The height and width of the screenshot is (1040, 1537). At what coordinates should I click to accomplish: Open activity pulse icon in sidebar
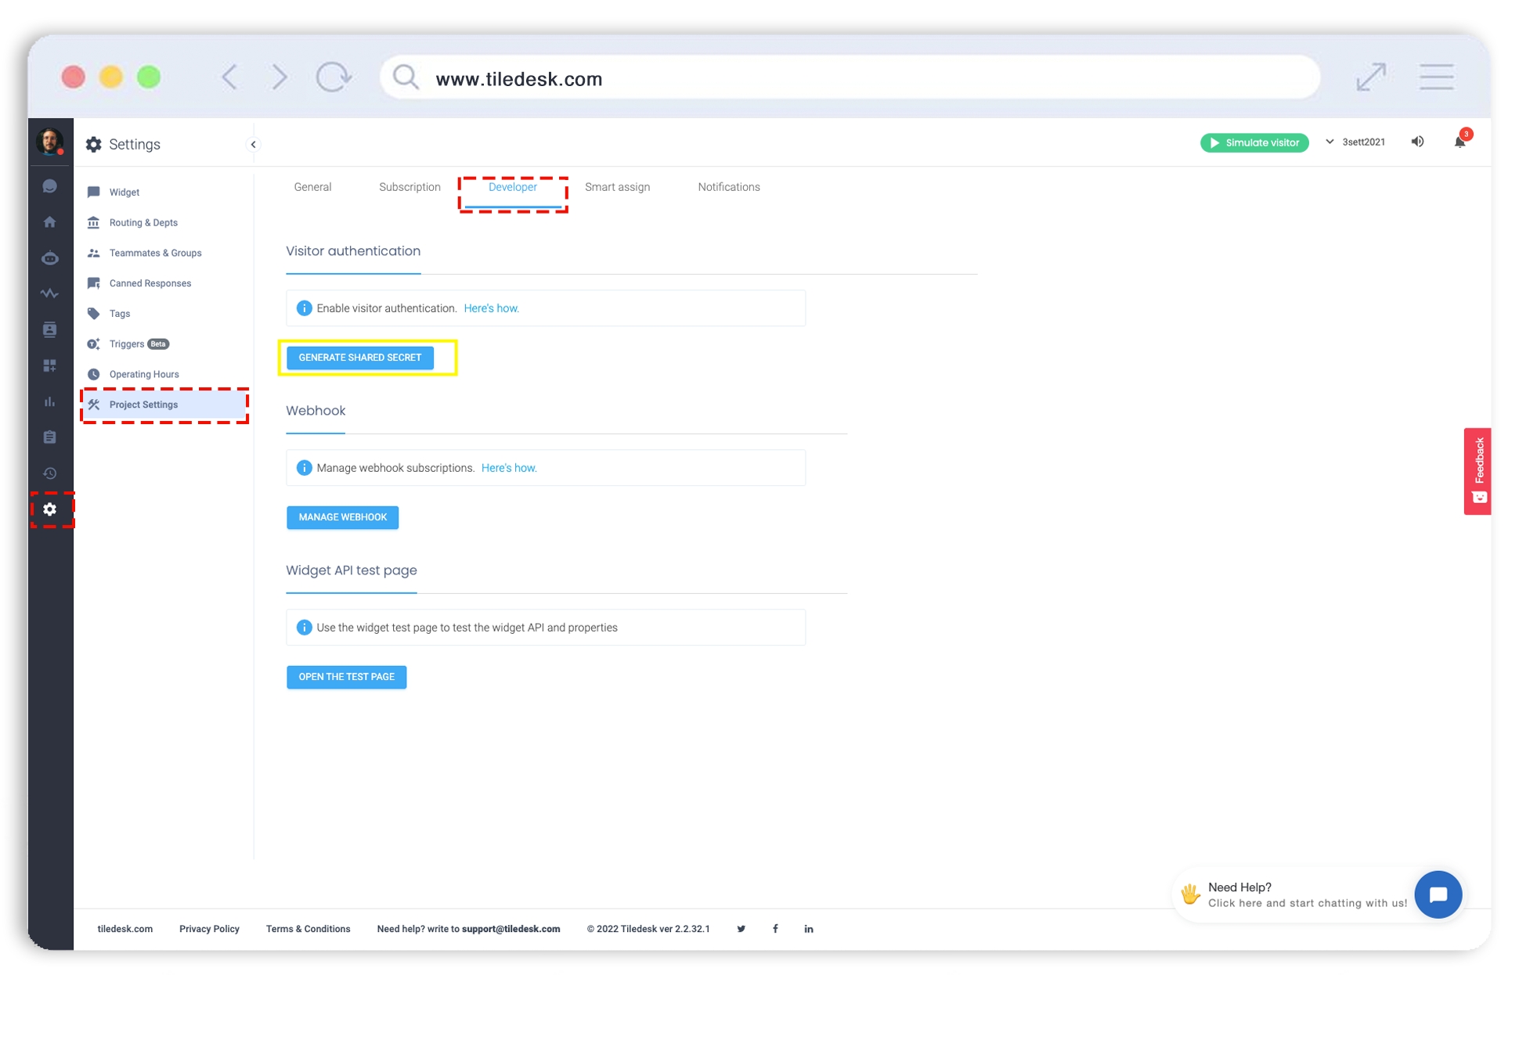49,293
